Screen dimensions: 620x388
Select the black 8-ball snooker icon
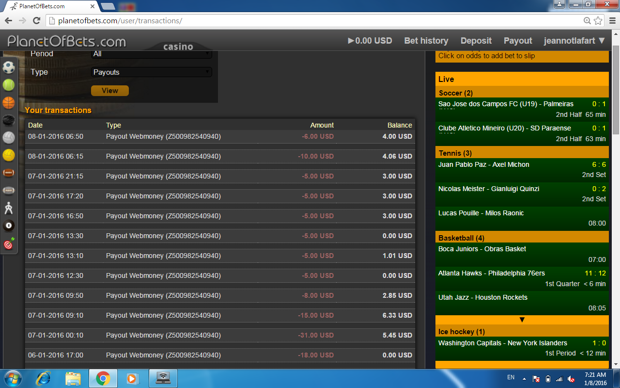[x=9, y=226]
